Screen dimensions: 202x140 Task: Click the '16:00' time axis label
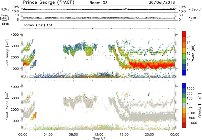click(x=124, y=135)
